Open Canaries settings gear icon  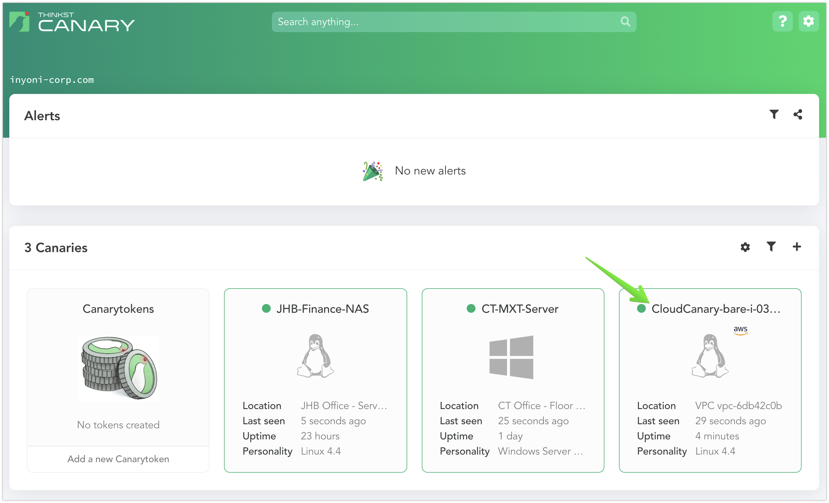745,247
